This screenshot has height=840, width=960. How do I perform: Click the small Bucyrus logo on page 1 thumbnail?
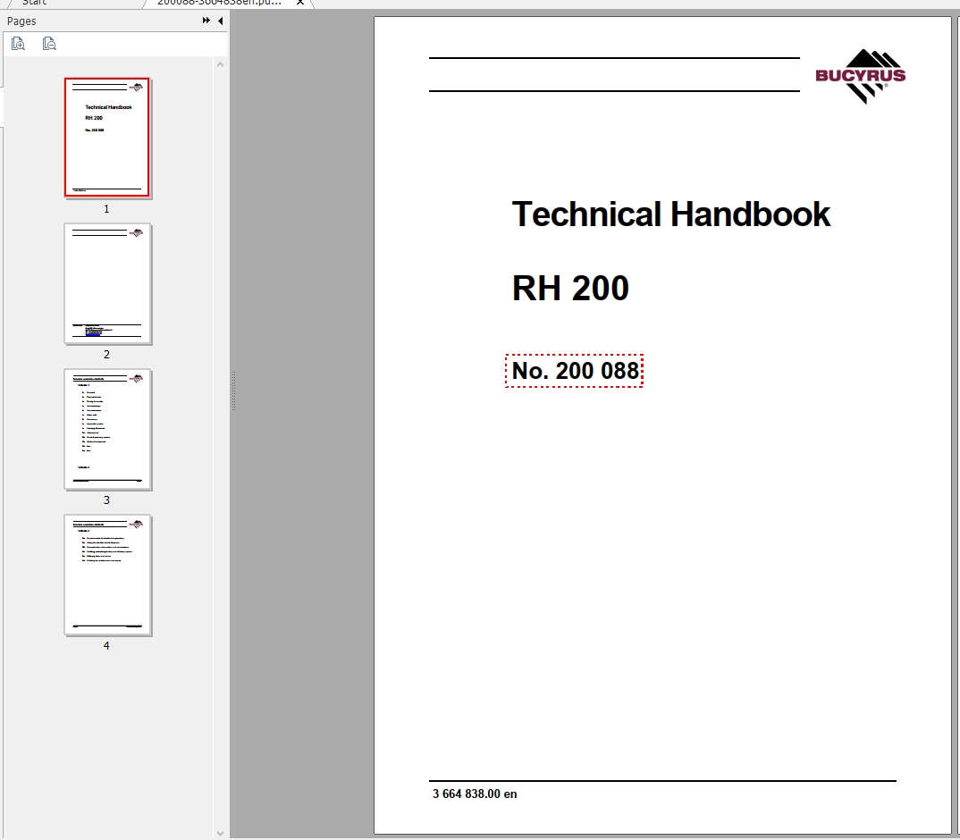click(137, 88)
